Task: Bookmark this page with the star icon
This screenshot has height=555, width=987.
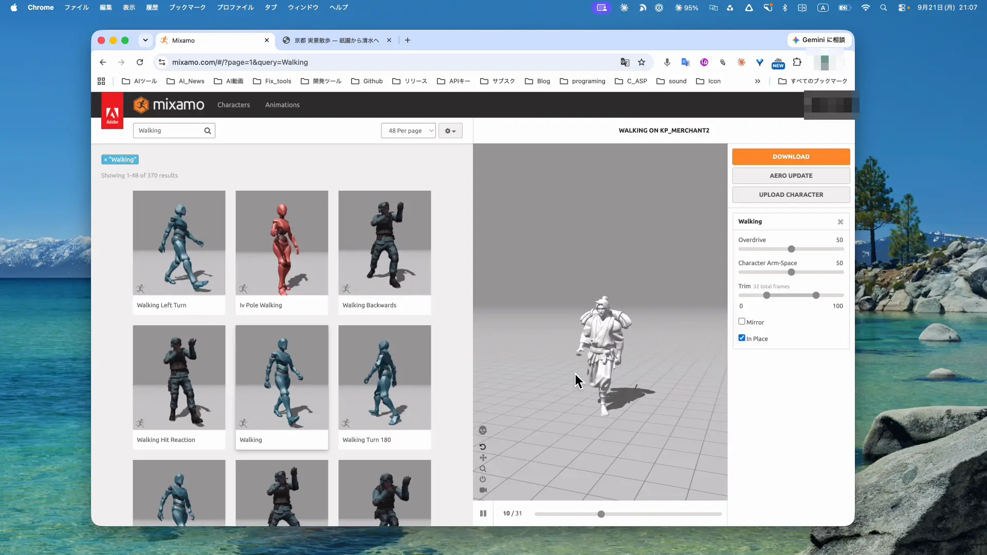Action: click(642, 62)
